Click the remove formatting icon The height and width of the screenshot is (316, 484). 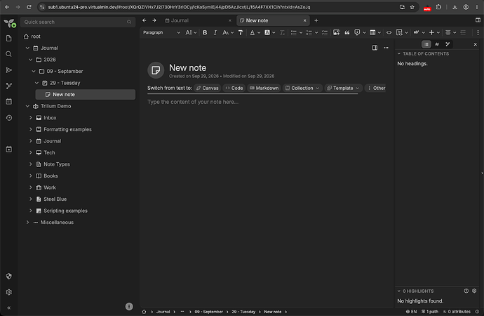[282, 32]
